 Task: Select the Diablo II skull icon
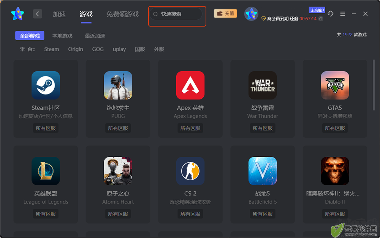(335, 171)
